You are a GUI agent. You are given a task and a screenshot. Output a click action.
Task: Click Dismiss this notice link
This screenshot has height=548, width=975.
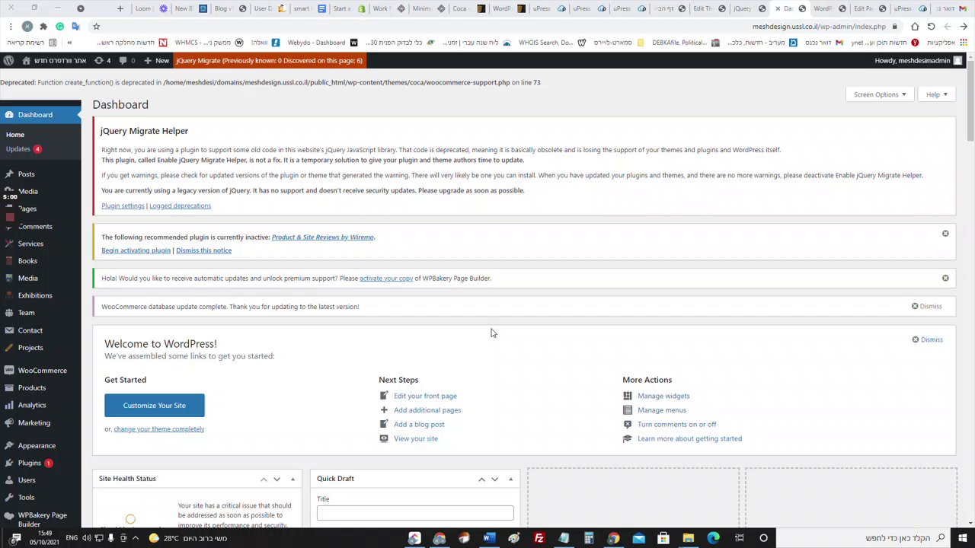[203, 250]
